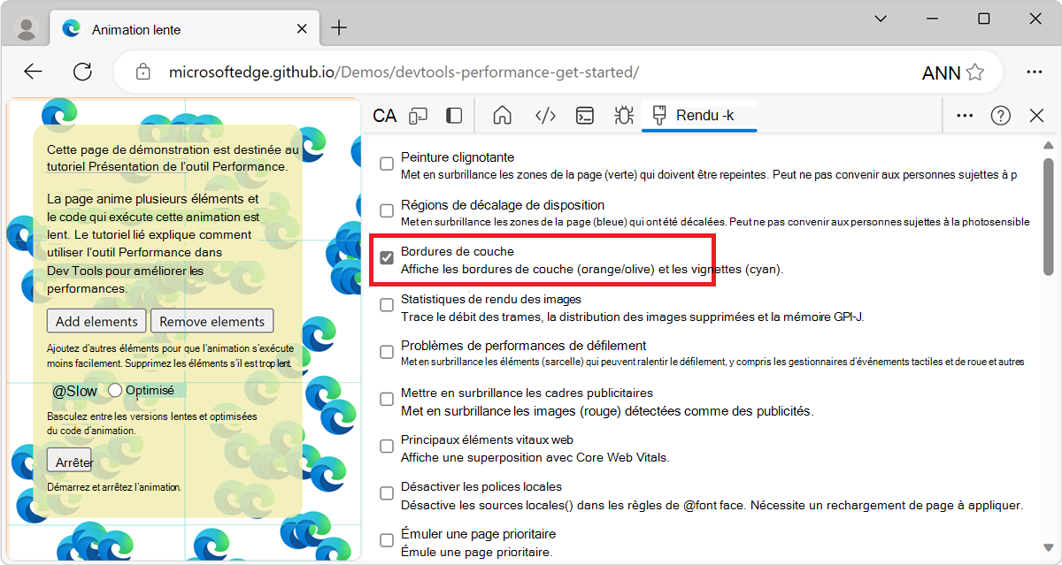
Task: Click the Add elements button
Action: pos(97,321)
